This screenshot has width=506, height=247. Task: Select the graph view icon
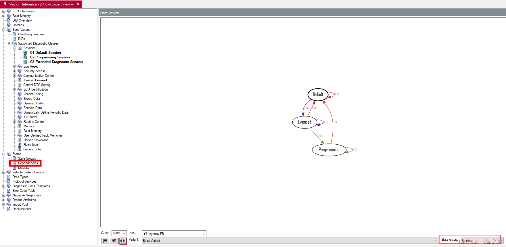tap(123, 241)
